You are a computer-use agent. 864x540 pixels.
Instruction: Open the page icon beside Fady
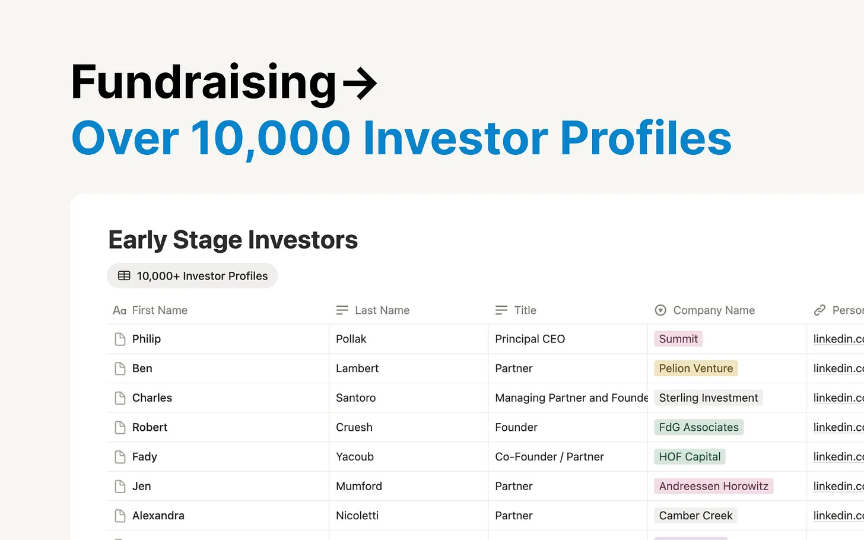pos(120,457)
